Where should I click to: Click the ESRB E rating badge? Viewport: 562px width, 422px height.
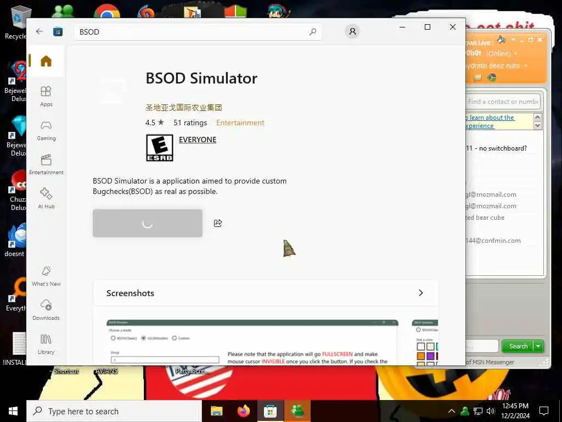tap(160, 148)
